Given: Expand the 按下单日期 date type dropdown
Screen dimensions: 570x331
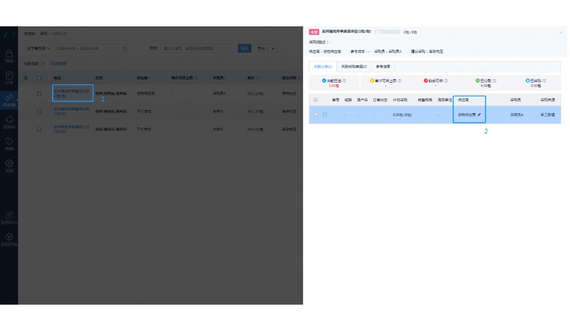Looking at the screenshot, I should (x=37, y=48).
